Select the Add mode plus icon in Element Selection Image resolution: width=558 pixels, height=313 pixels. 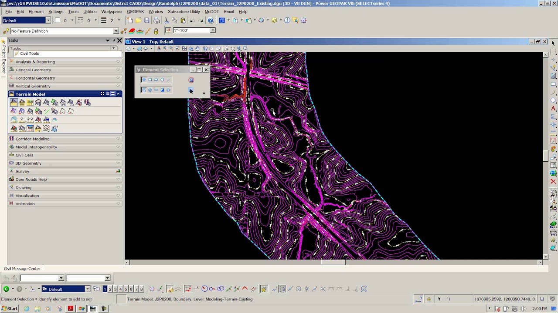[x=150, y=90]
